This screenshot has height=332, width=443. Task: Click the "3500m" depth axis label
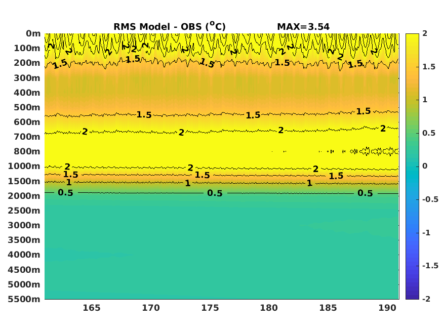(x=24, y=240)
